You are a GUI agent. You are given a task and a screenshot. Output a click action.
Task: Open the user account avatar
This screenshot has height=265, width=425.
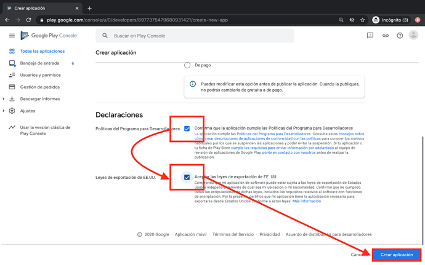pyautogui.click(x=413, y=36)
